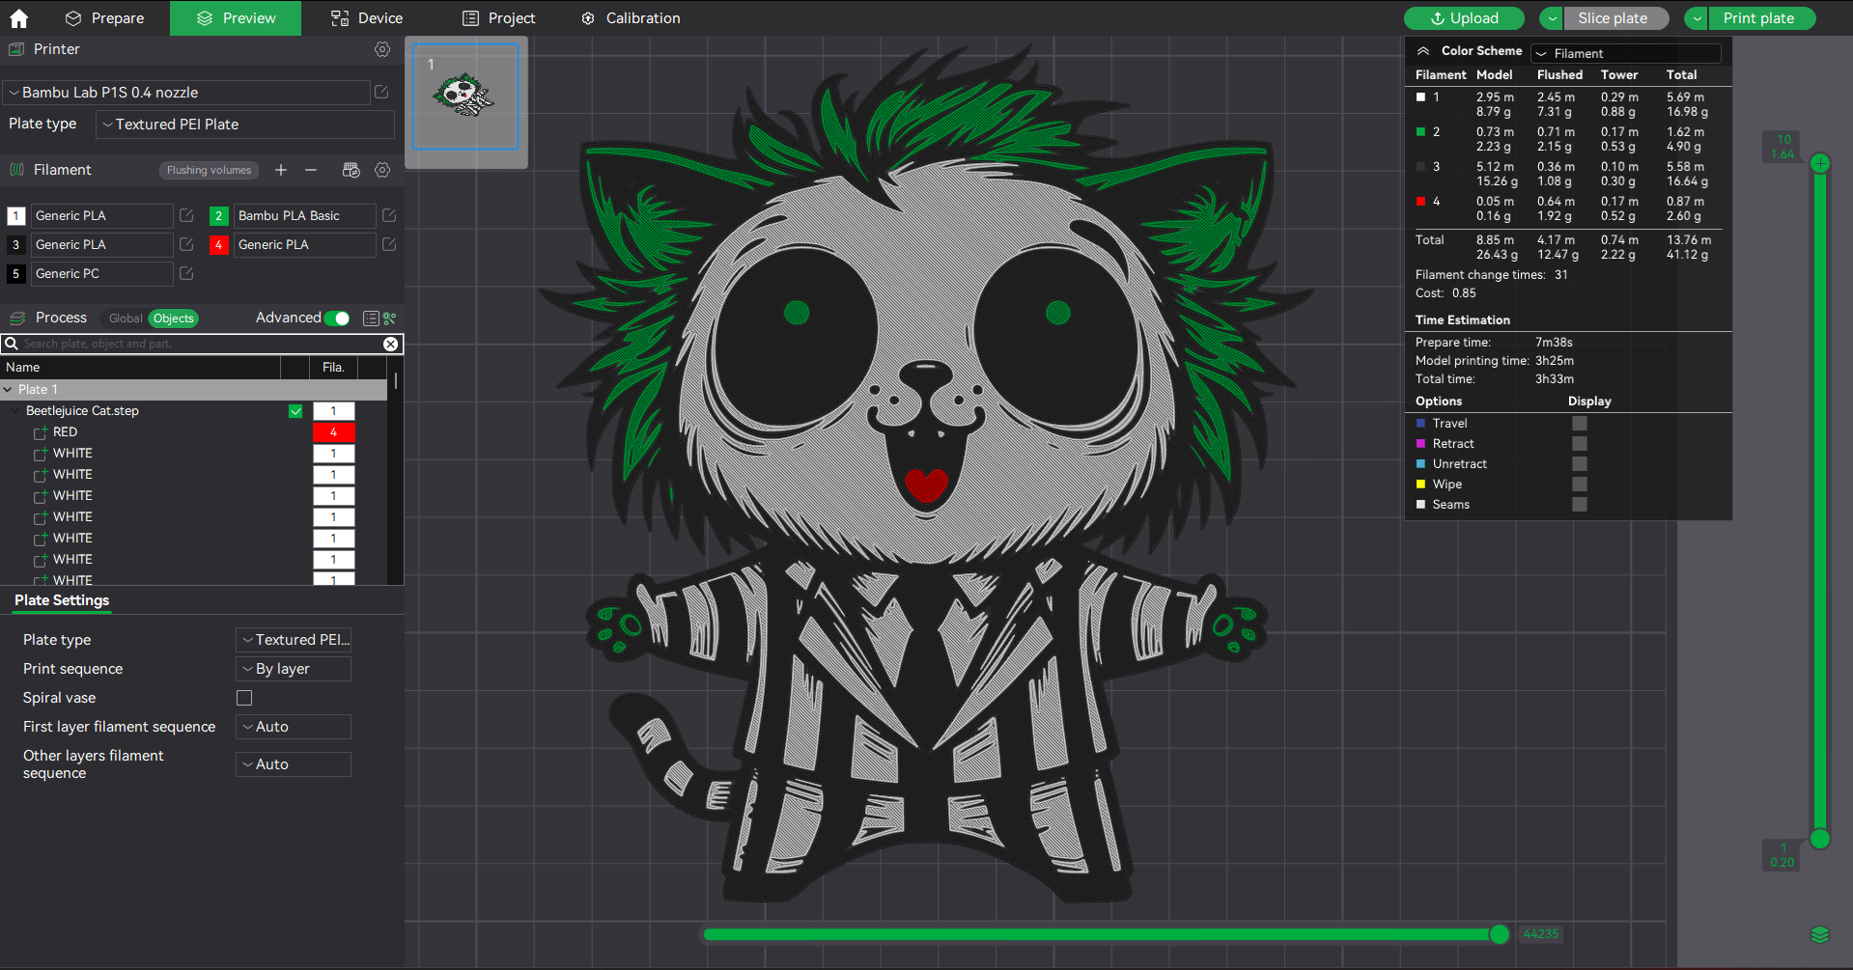Edit filament 2 Bambu PLA Basic preset
The width and height of the screenshot is (1853, 970).
click(389, 215)
